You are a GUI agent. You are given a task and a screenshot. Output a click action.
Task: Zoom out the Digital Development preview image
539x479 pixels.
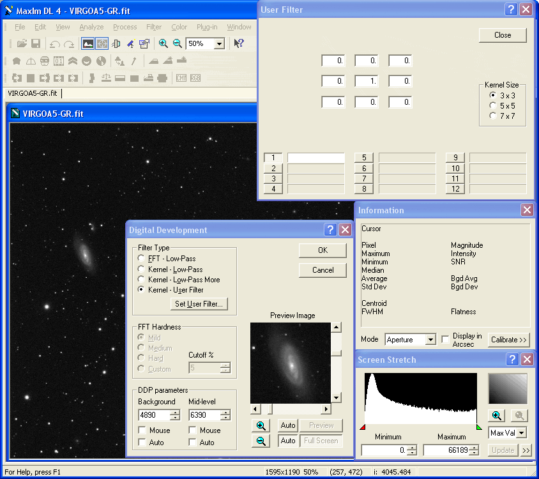[261, 441]
